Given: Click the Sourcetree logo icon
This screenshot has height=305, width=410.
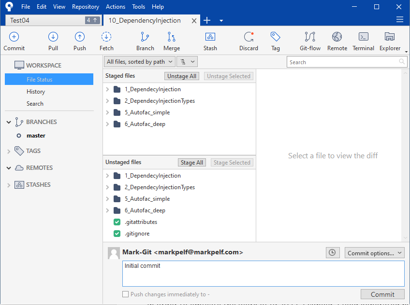Looking at the screenshot, I should (x=9, y=6).
